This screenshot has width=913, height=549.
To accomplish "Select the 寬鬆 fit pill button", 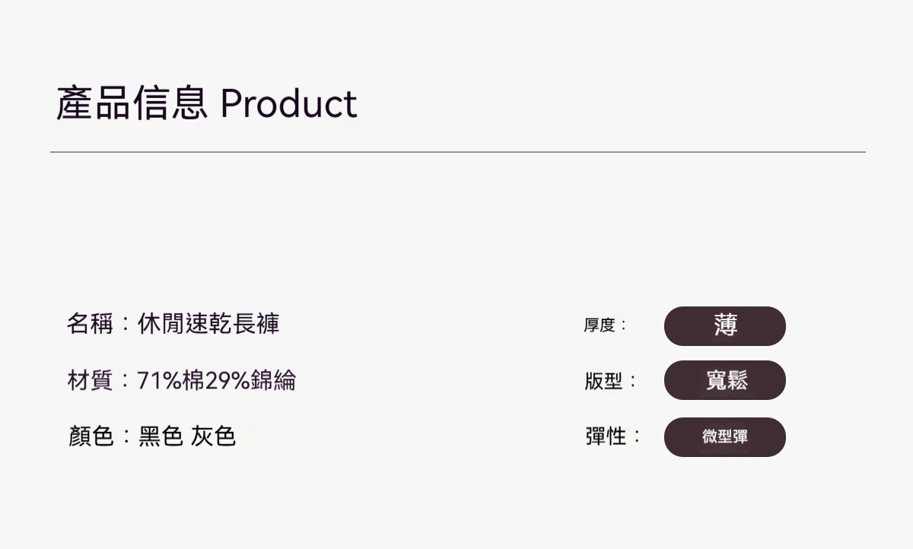I will pos(724,380).
